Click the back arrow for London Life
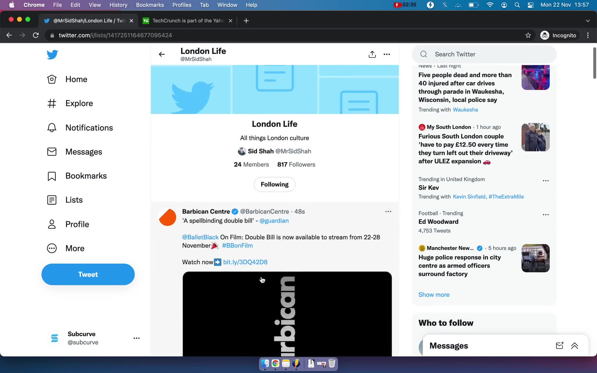The width and height of the screenshot is (597, 373). [x=162, y=54]
